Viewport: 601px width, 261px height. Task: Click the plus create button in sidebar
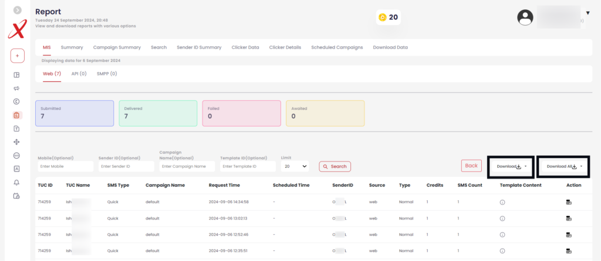[17, 56]
